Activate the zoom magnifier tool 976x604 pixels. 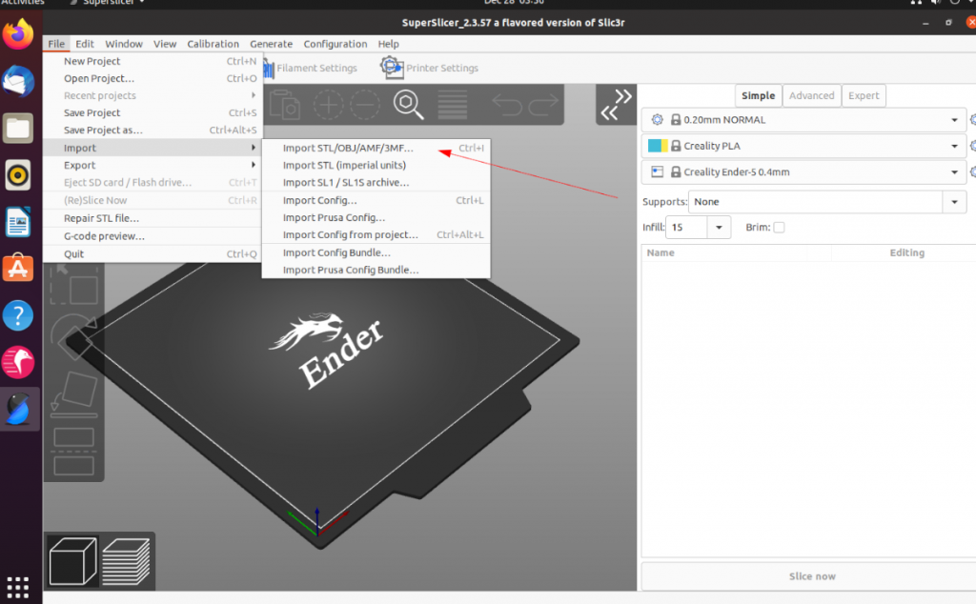pyautogui.click(x=408, y=105)
